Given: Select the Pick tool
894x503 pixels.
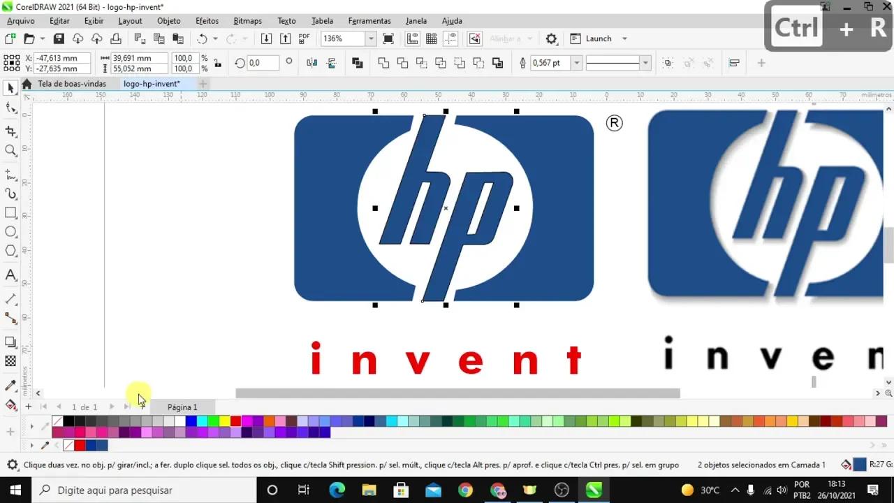Looking at the screenshot, I should [10, 87].
